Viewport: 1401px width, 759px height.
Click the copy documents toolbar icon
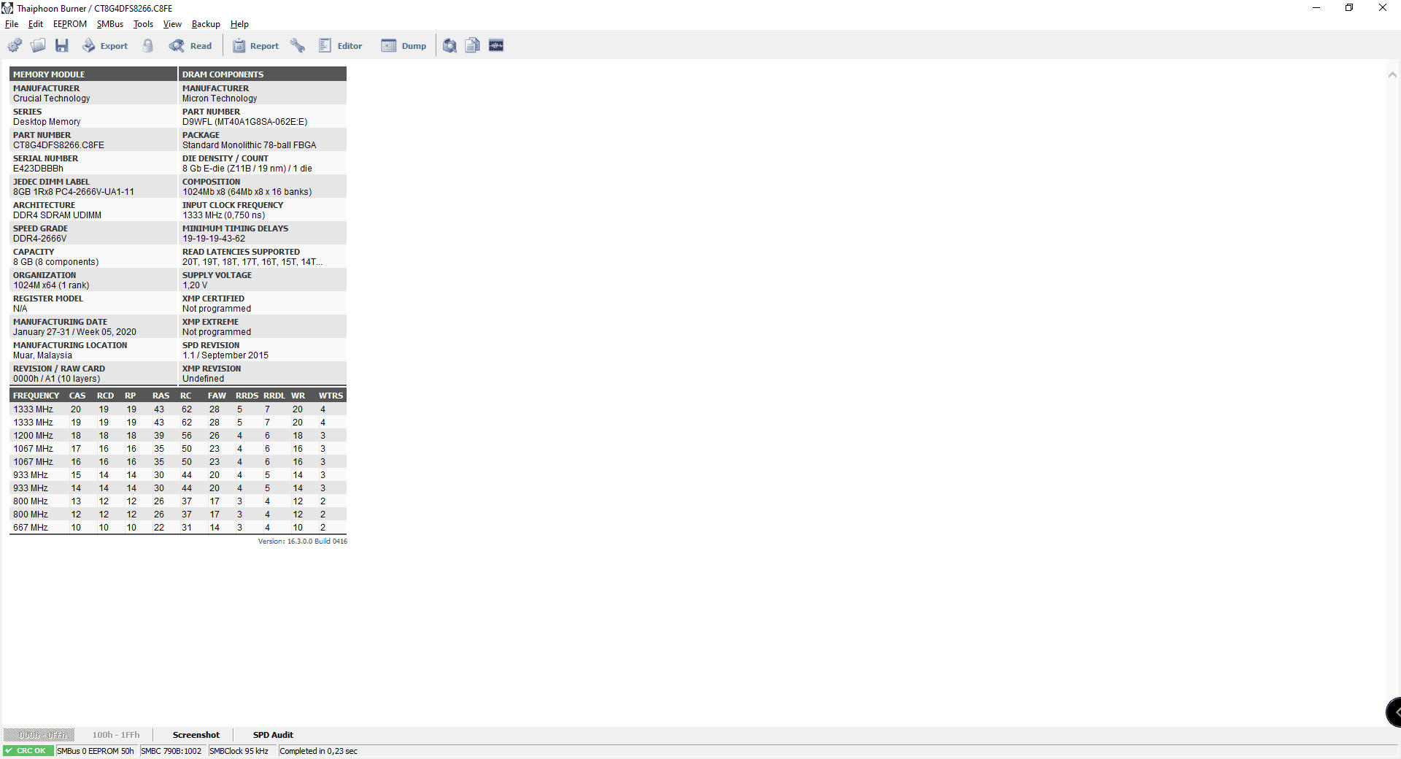click(x=473, y=46)
